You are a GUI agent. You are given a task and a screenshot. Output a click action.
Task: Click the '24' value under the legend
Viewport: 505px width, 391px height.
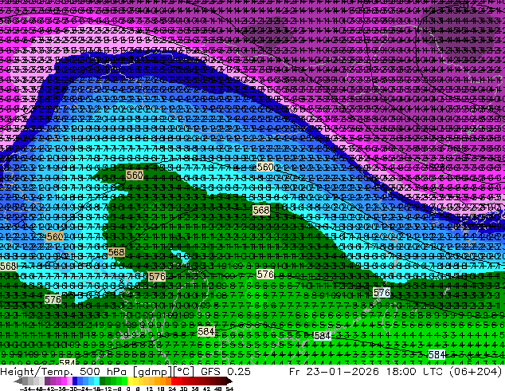[x=172, y=389]
